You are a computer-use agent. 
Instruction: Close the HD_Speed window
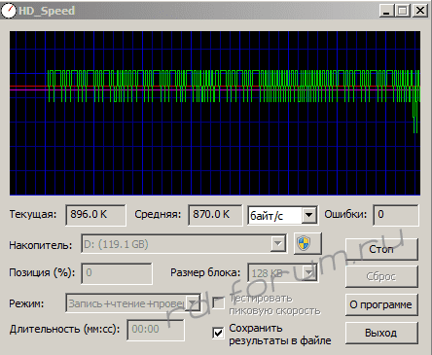(x=420, y=11)
